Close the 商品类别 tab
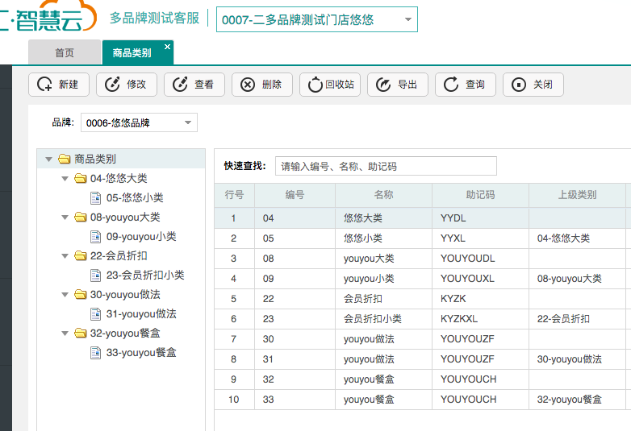This screenshot has height=431, width=631. coord(167,47)
